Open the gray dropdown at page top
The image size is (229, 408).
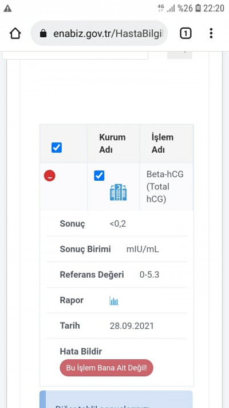pyautogui.click(x=180, y=55)
